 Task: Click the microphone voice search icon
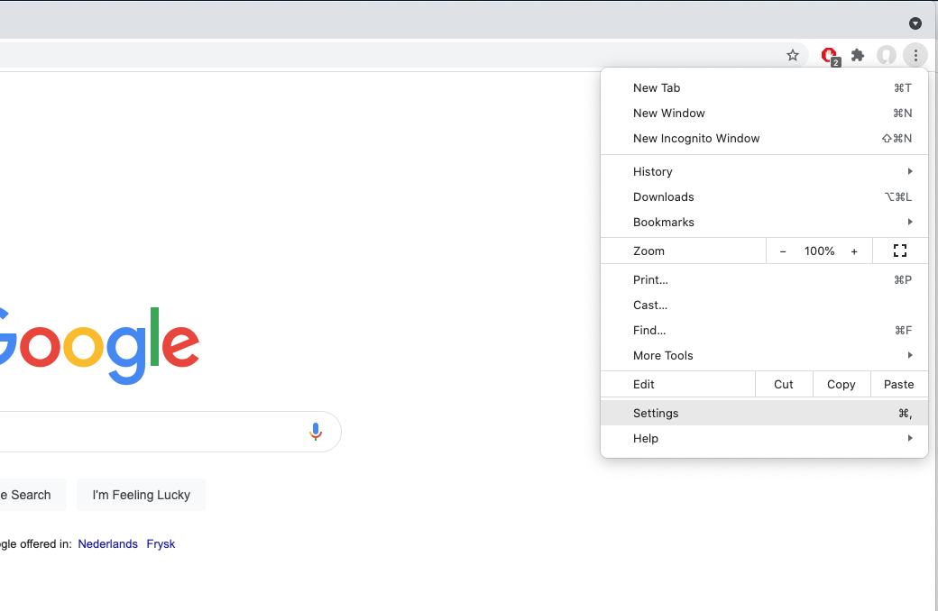pos(316,432)
